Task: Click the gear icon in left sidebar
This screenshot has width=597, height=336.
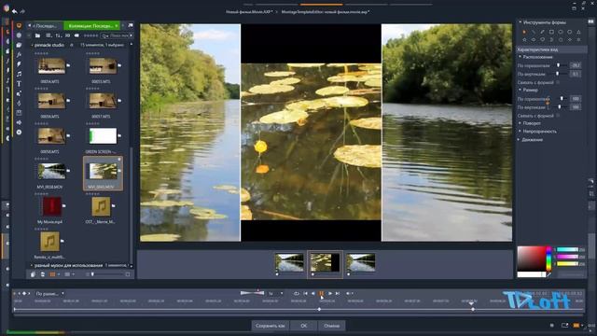Action: [19, 133]
